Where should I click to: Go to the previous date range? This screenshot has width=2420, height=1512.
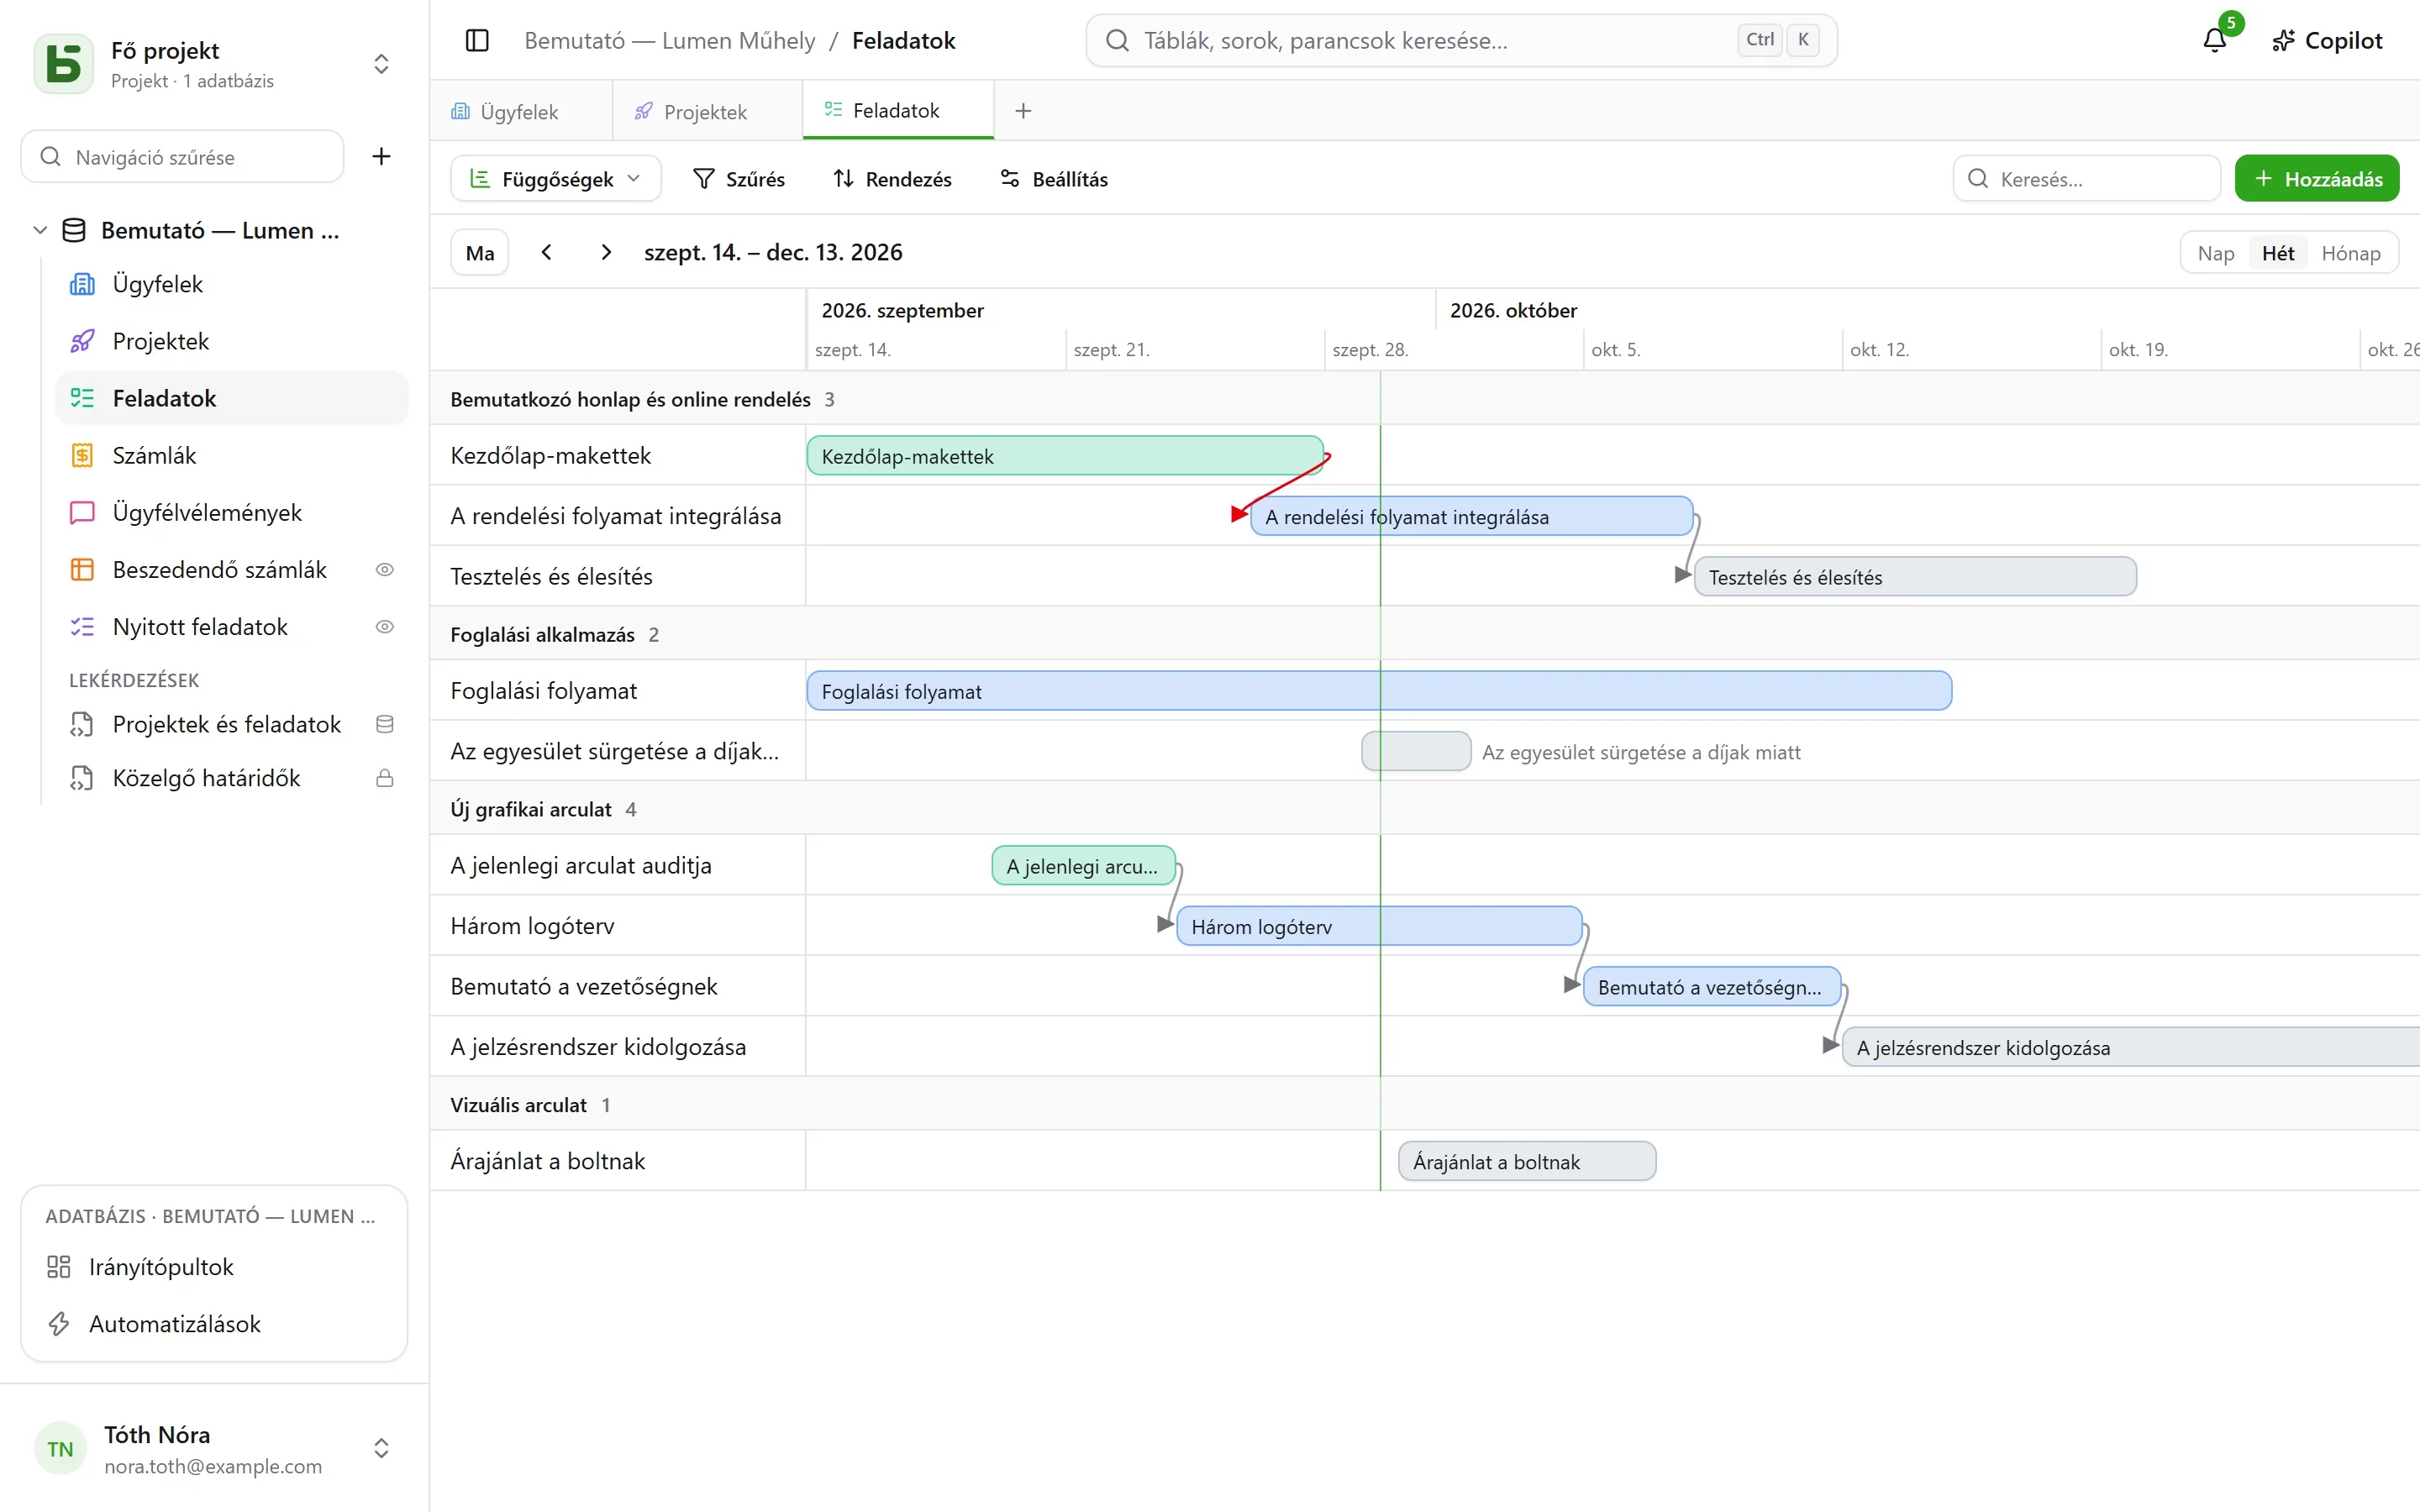click(x=547, y=252)
